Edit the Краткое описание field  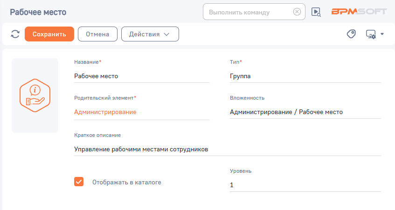click(x=228, y=149)
